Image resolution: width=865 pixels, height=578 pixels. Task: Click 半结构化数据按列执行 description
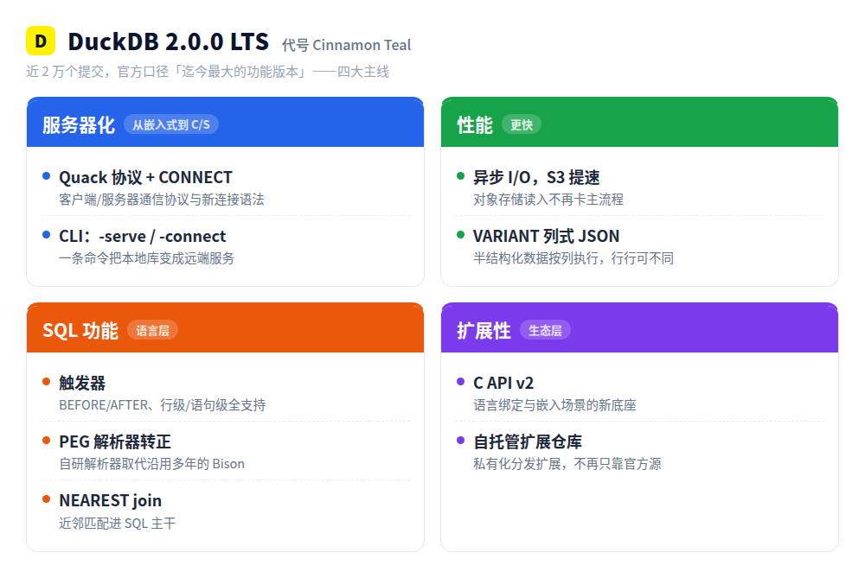click(x=573, y=258)
